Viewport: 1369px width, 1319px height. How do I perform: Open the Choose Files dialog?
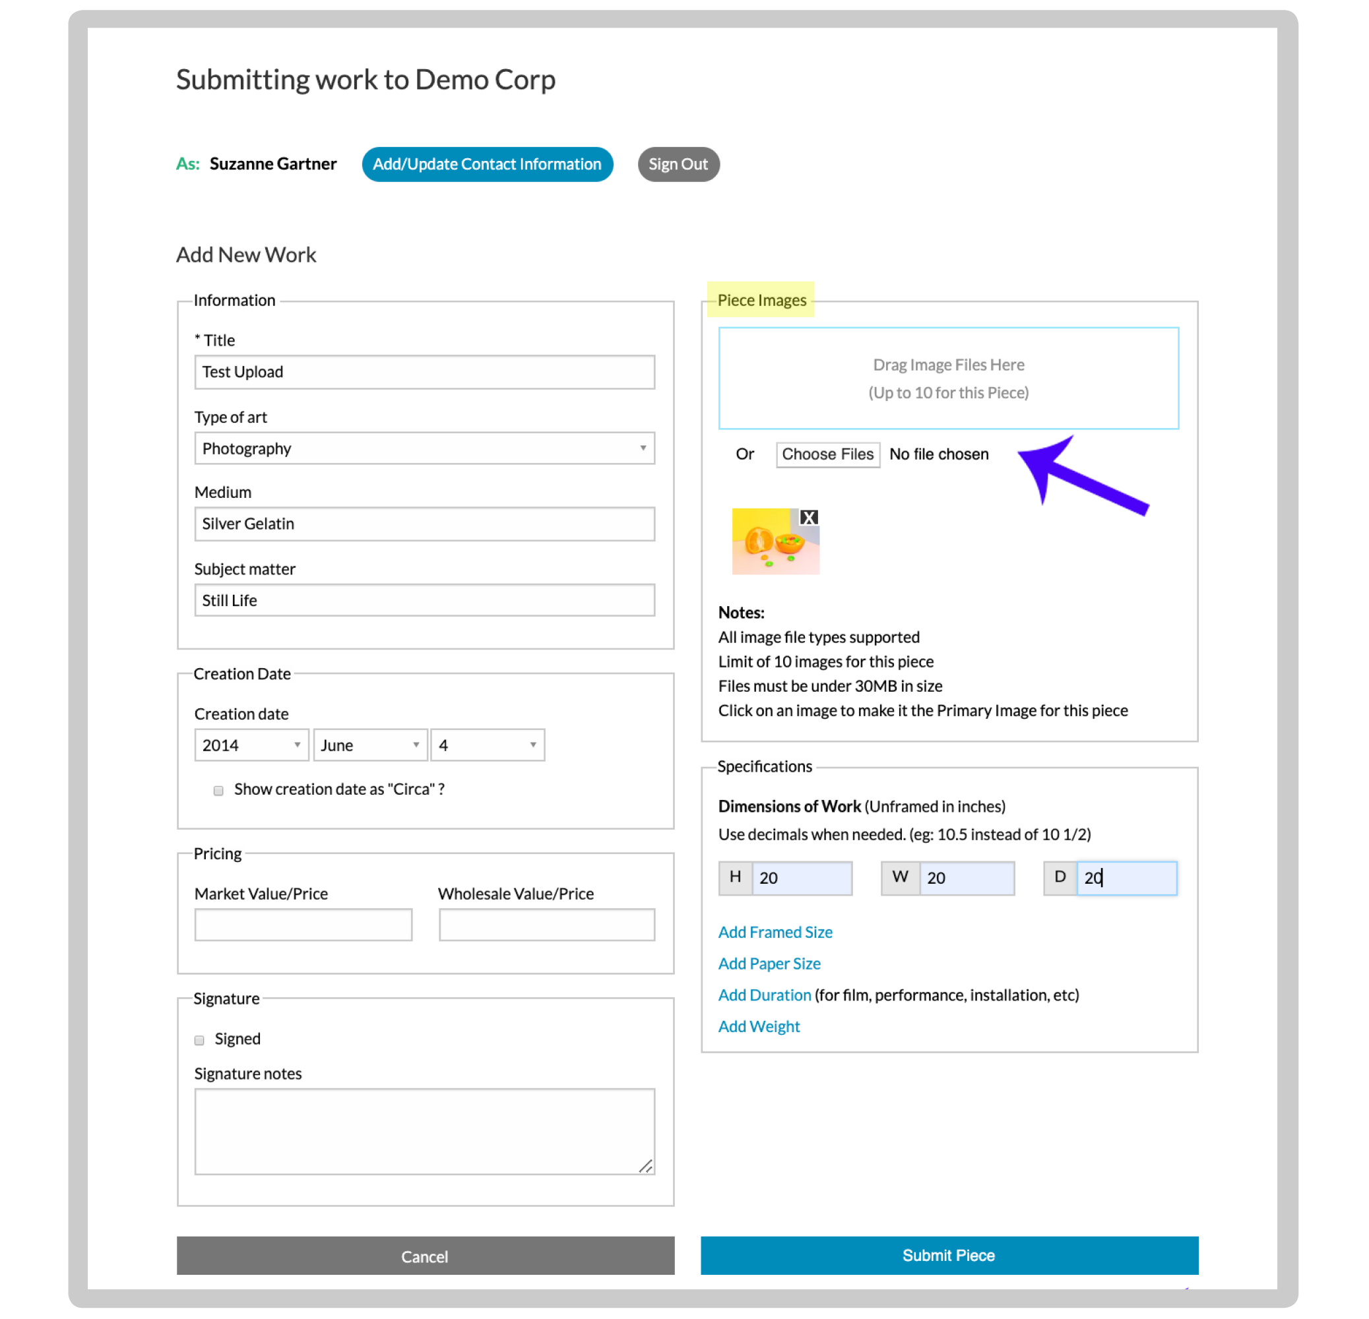point(828,454)
